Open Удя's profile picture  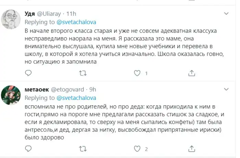(x=11, y=21)
